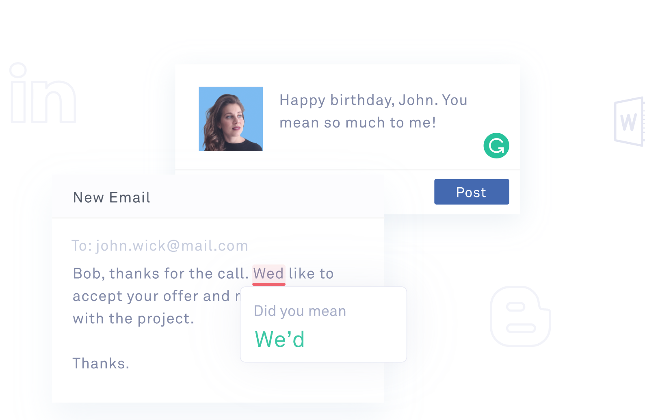Viewport: 645px width, 420px height.
Task: Click the "To:" recipient label
Action: (82, 246)
